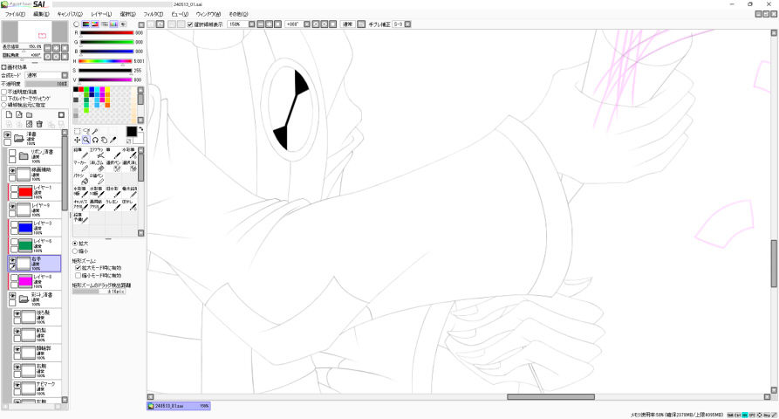Select the Rotate view tool
779x419 pixels.
point(95,141)
